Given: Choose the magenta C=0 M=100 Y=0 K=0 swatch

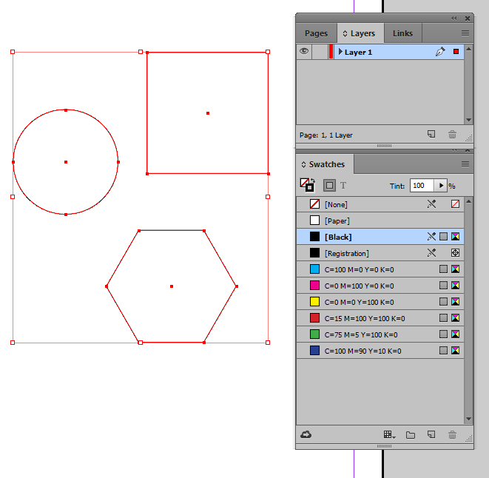Looking at the screenshot, I should [x=380, y=286].
